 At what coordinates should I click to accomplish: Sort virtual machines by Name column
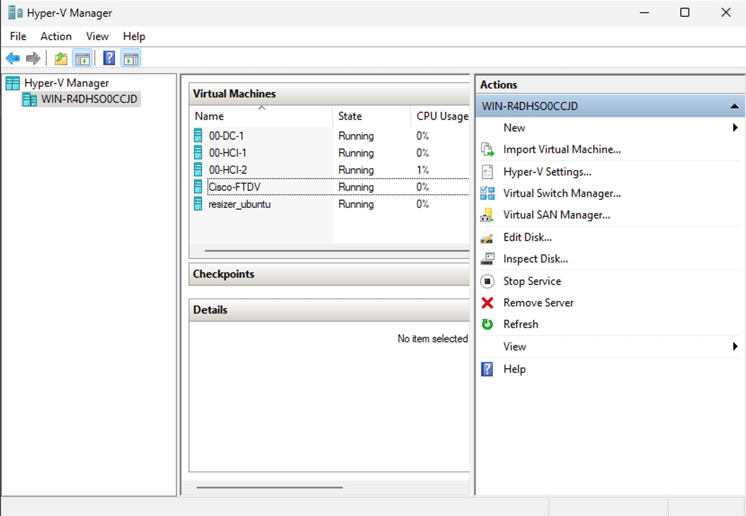pos(209,116)
